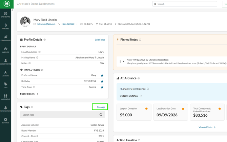Unpin the Birthday field star
Screen dimensions: 227x142
coord(102,81)
